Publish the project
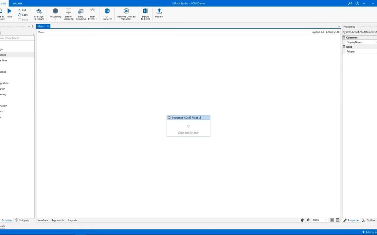The height and width of the screenshot is (235, 377). click(x=159, y=13)
